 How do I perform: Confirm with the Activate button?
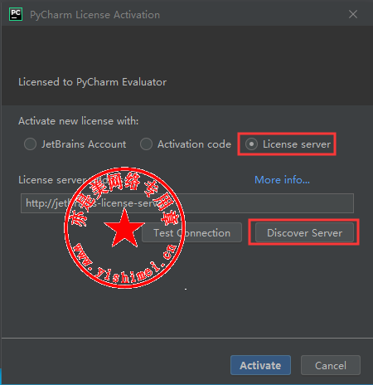click(x=260, y=365)
